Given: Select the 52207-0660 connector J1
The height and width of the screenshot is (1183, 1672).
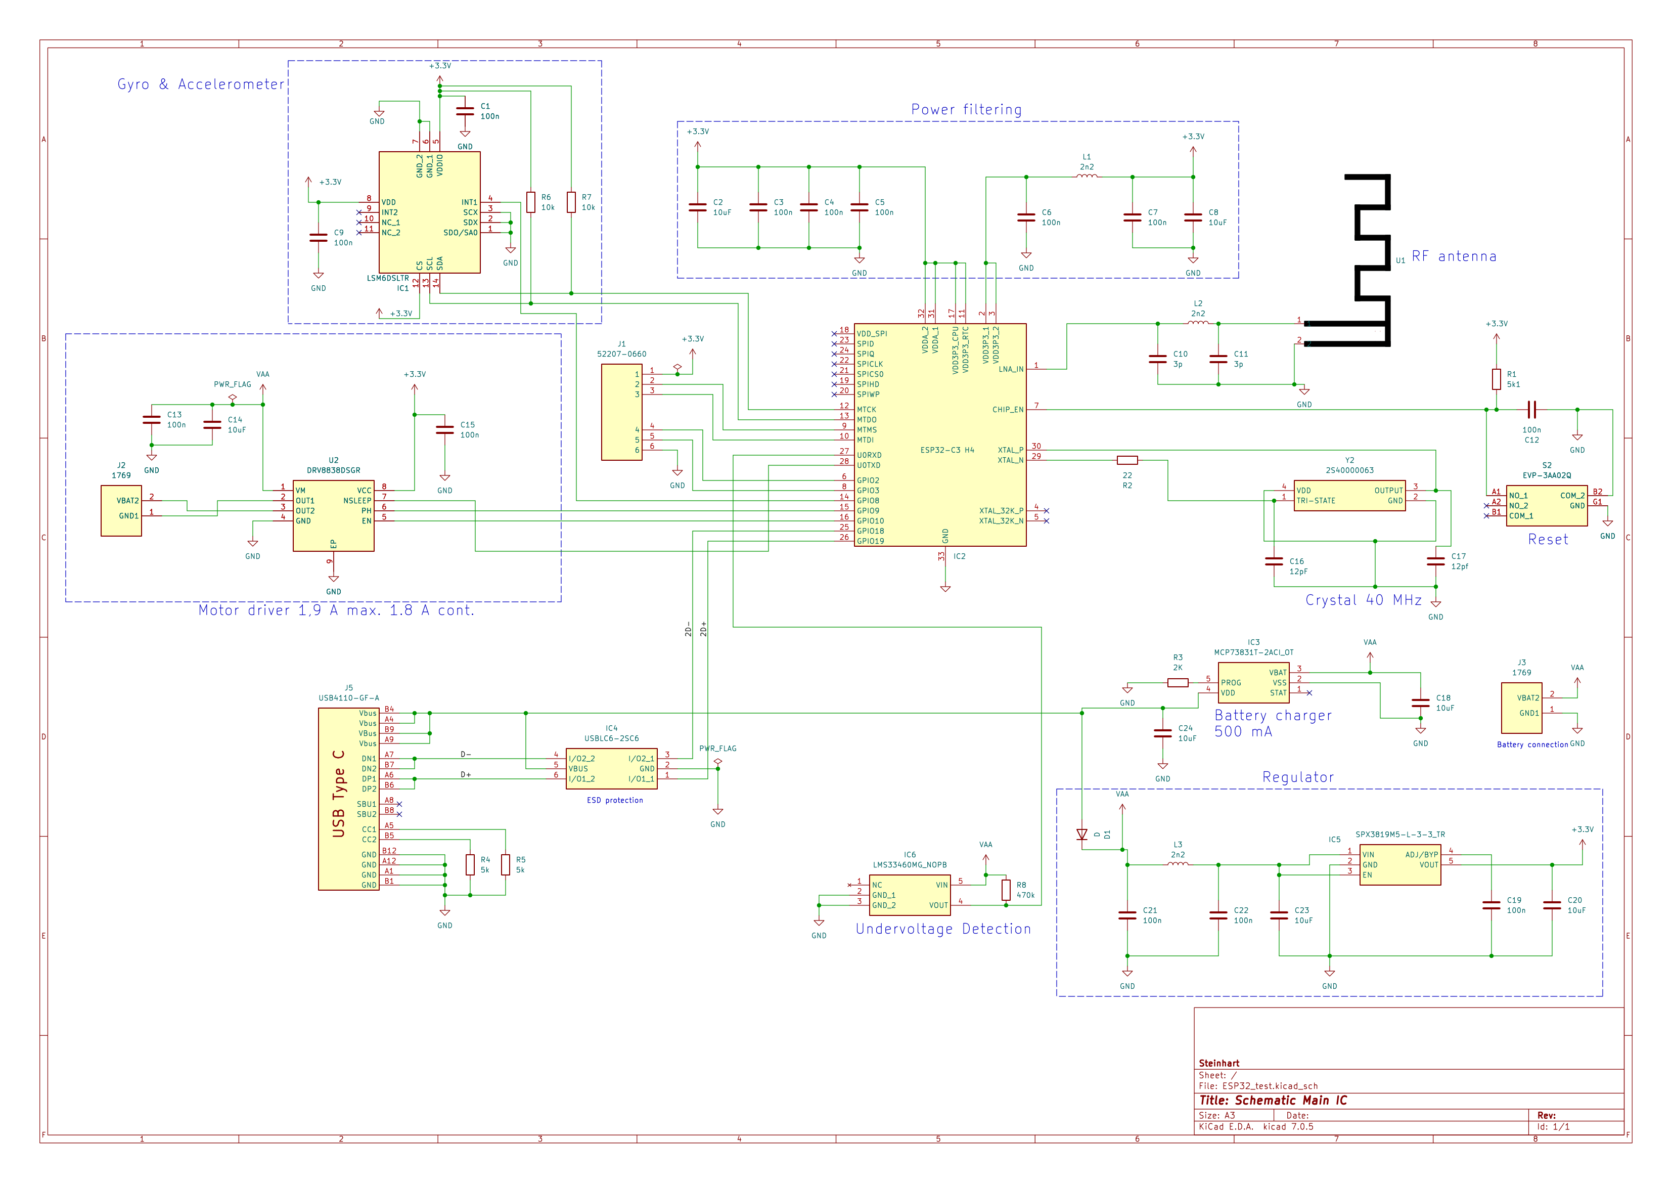Looking at the screenshot, I should pos(621,412).
